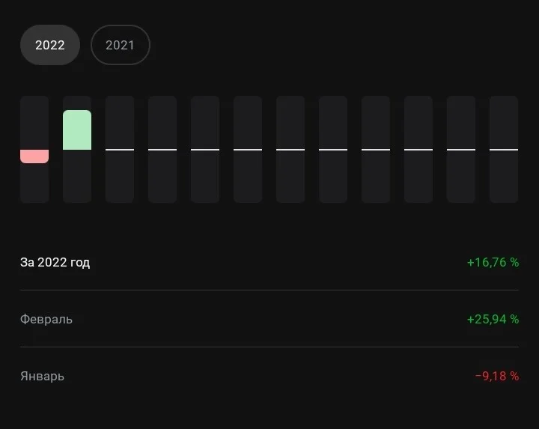Tap the eighth month bar (August)
The width and height of the screenshot is (539, 429).
(333, 149)
